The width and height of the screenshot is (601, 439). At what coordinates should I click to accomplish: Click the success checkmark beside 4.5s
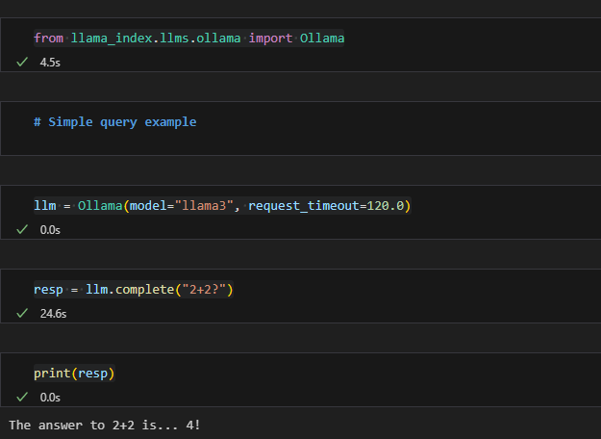coord(22,62)
